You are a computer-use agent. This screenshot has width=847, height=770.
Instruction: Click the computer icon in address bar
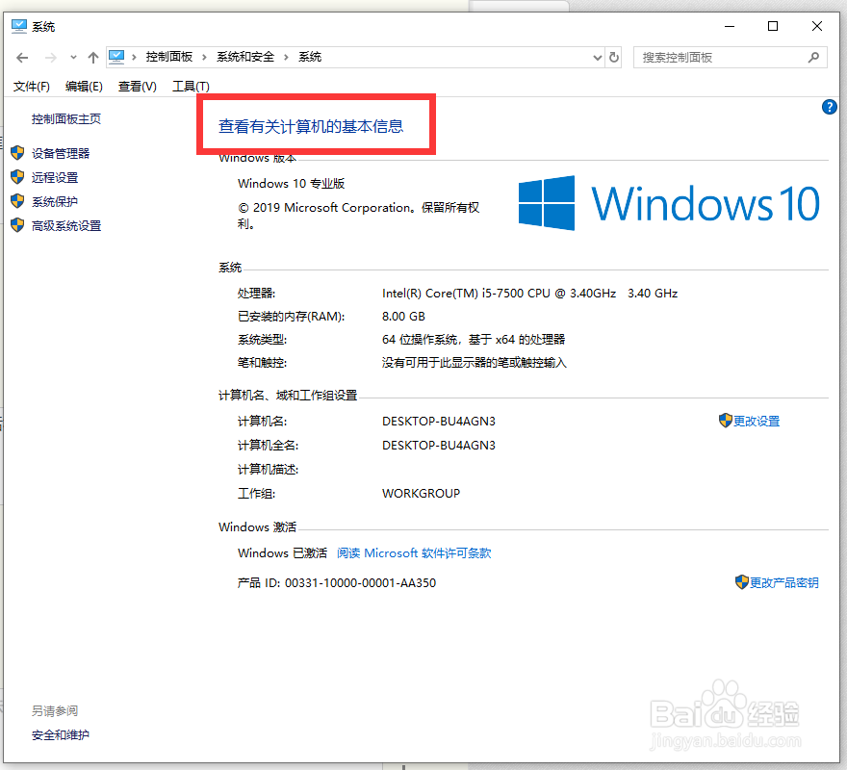pos(116,57)
